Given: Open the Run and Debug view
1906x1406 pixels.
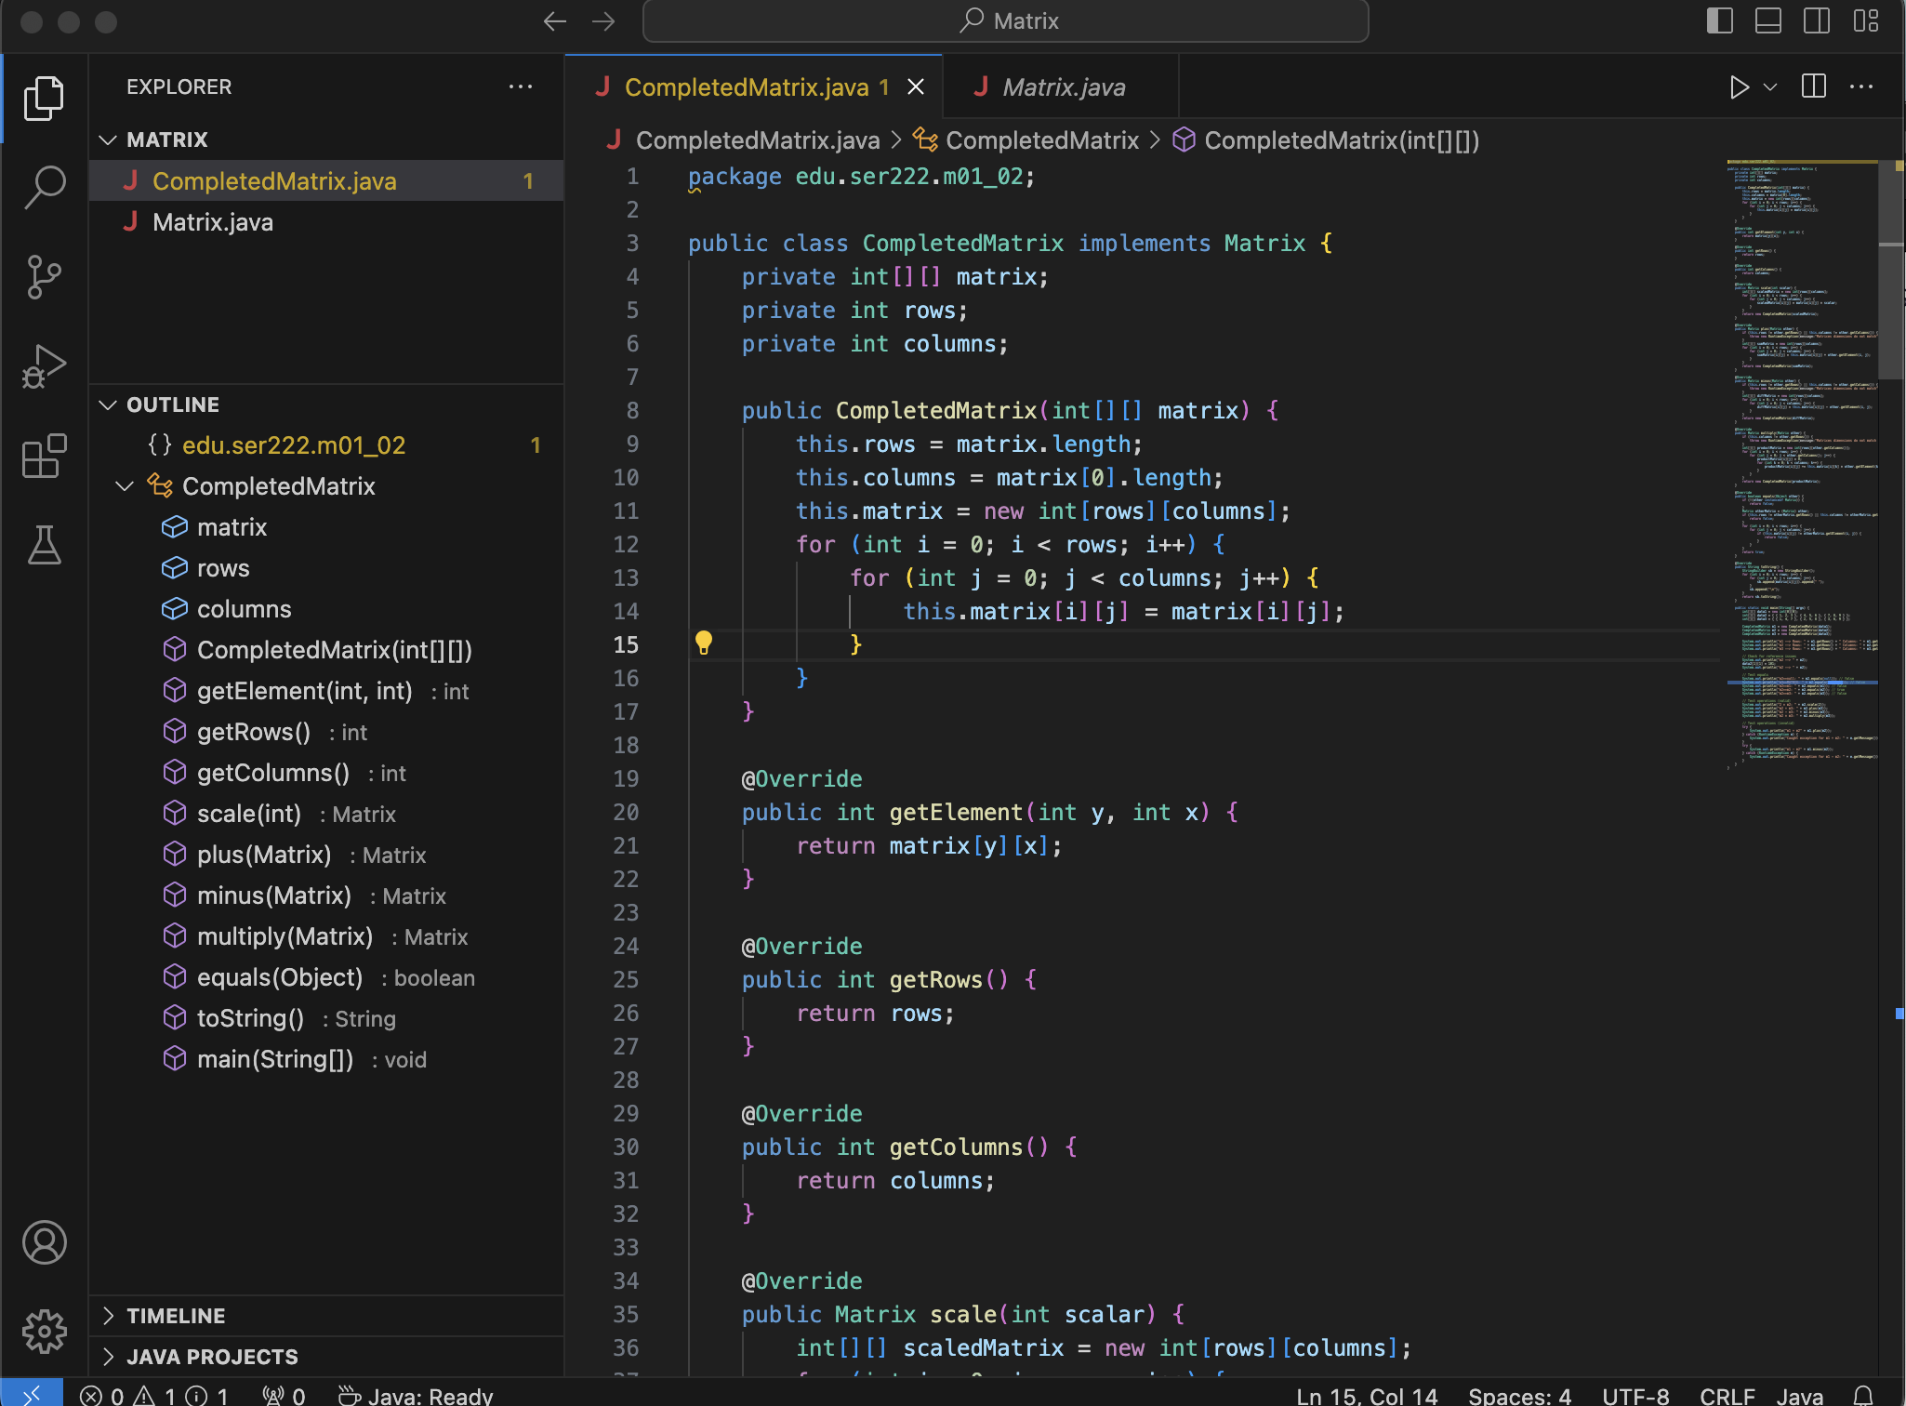Looking at the screenshot, I should pos(44,366).
